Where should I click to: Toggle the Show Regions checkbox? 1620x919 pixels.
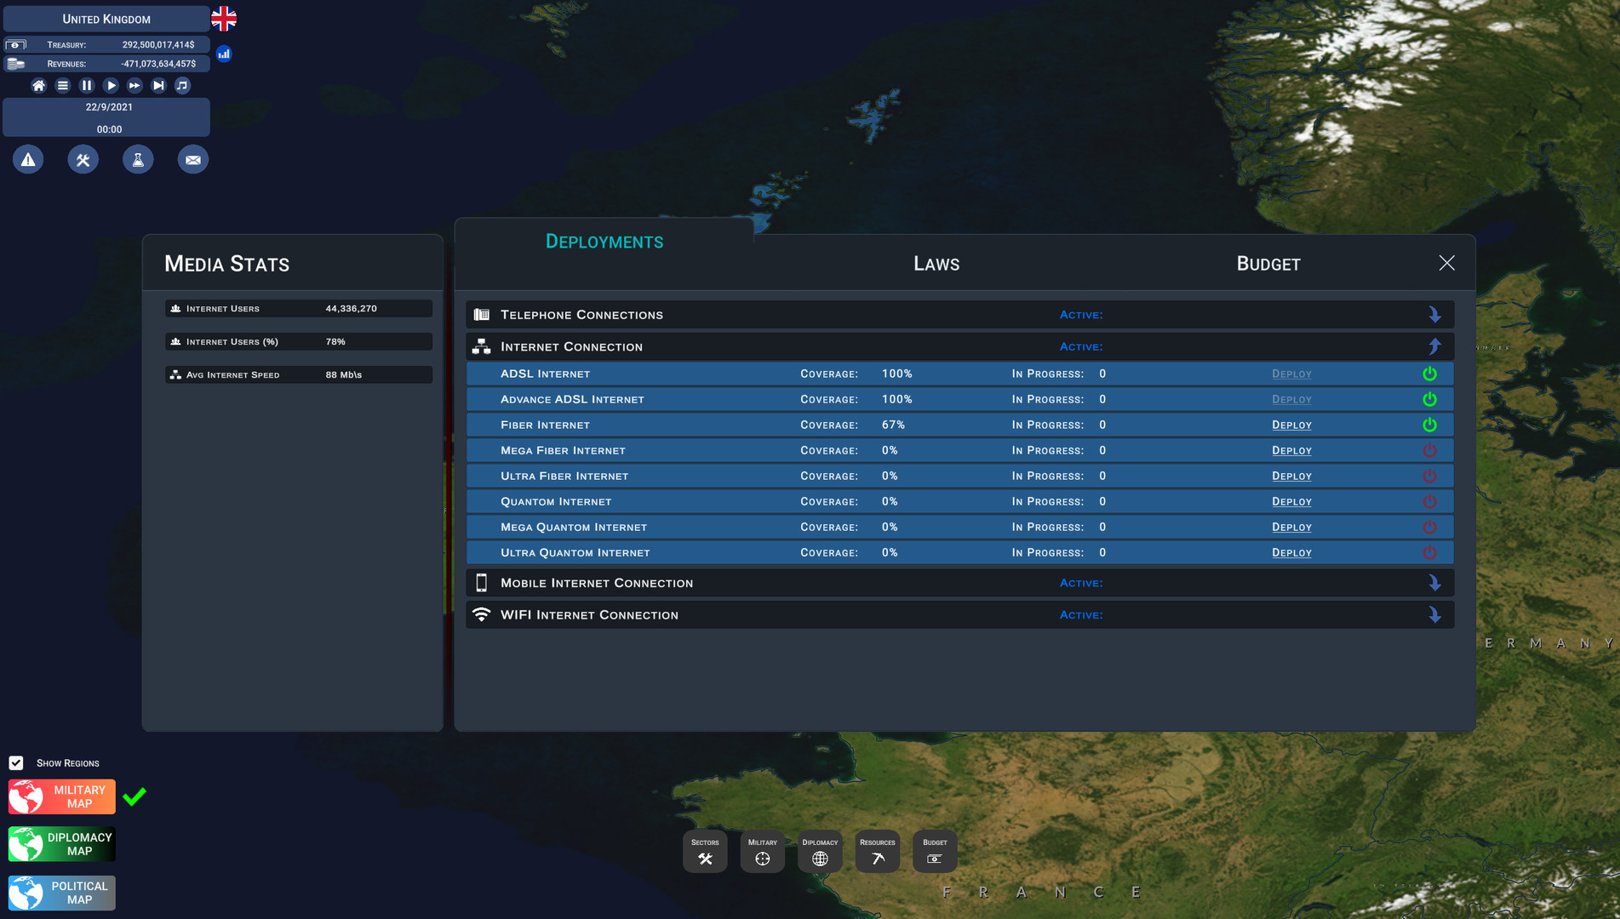click(x=16, y=763)
